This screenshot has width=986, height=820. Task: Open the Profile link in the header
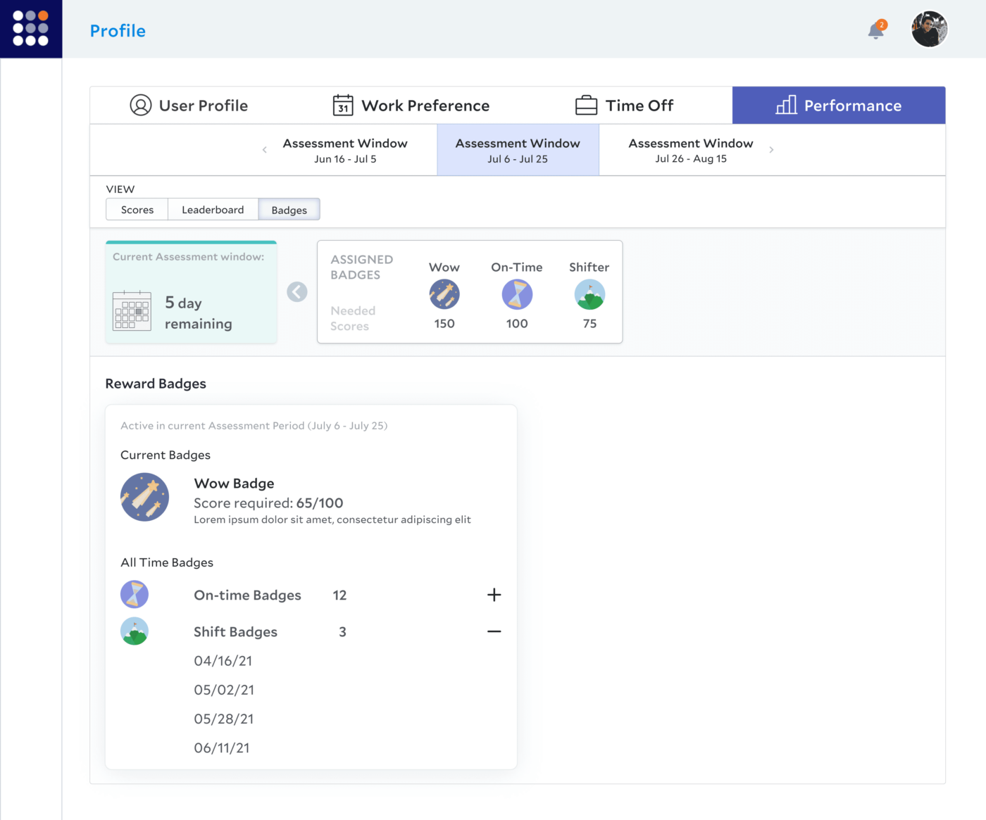pyautogui.click(x=118, y=30)
